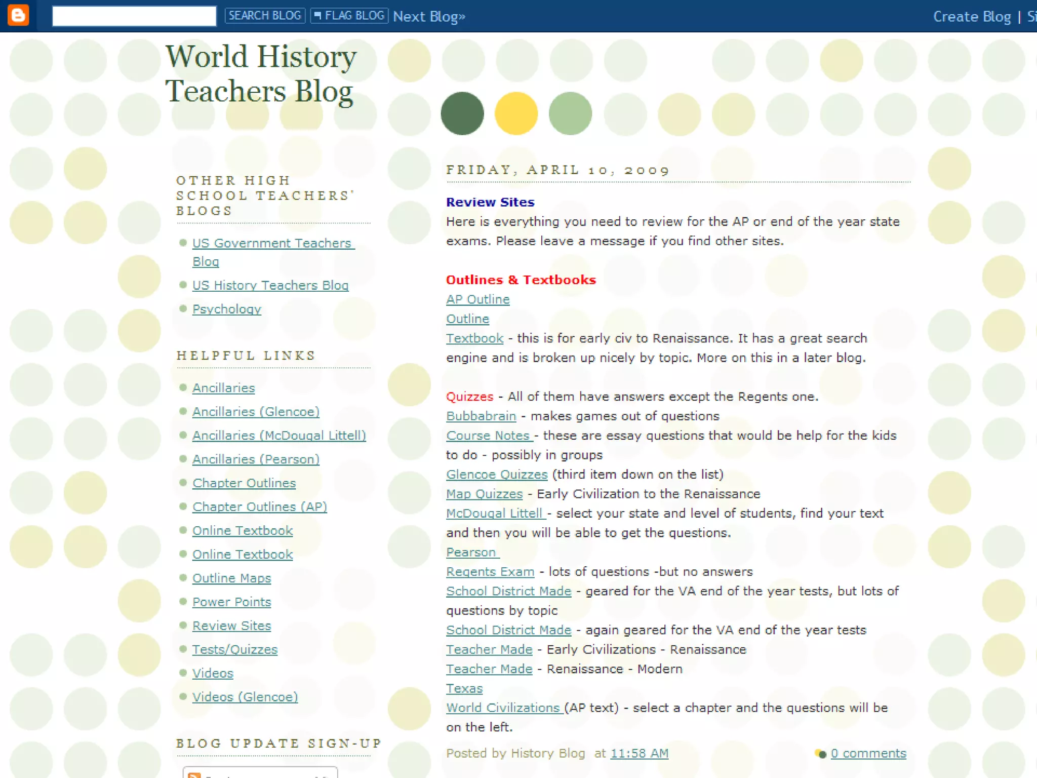Open the Create Blog navbar link
The height and width of the screenshot is (778, 1037).
click(972, 17)
